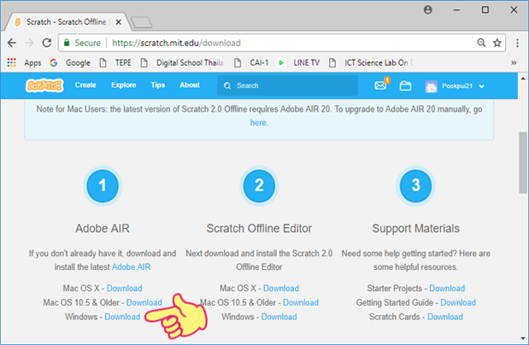
Task: Reload the page with the refresh icon
Action: coord(46,43)
